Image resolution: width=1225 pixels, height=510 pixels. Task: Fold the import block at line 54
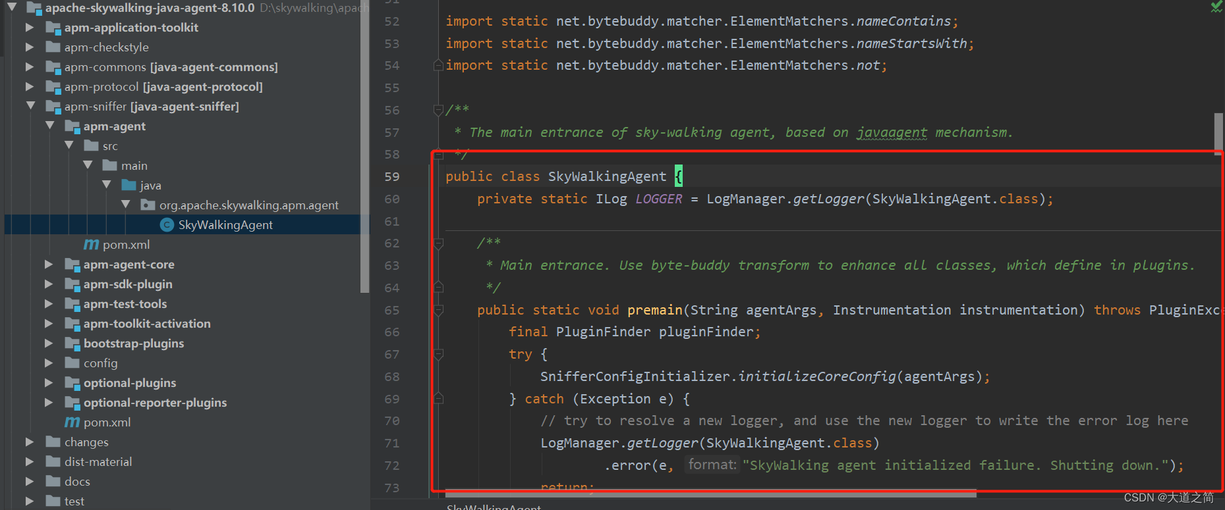pos(438,65)
